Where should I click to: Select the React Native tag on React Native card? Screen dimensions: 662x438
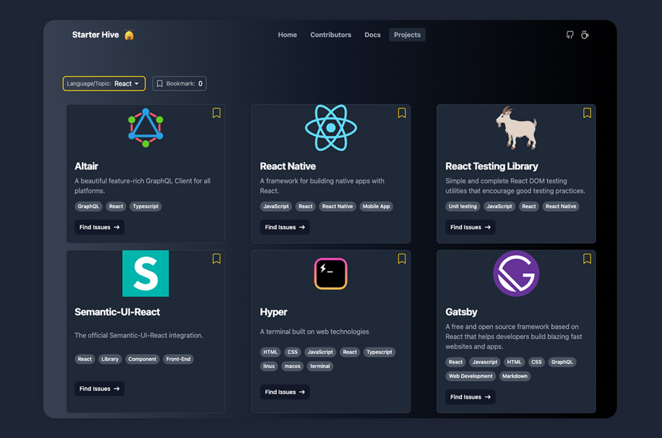click(x=337, y=206)
